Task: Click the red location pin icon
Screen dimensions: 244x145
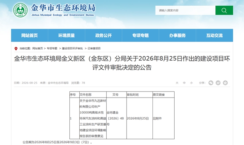Action: point(16,49)
